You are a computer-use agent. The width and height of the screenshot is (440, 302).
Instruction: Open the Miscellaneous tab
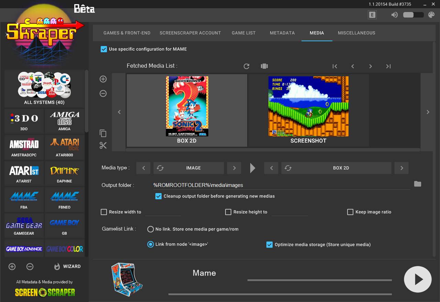(356, 33)
